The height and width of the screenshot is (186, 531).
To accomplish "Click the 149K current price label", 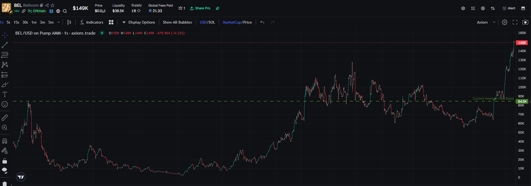I will (523, 43).
